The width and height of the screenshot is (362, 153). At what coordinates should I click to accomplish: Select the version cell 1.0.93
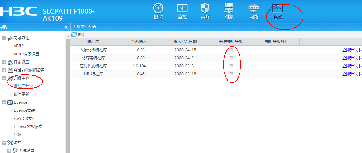tap(139, 50)
